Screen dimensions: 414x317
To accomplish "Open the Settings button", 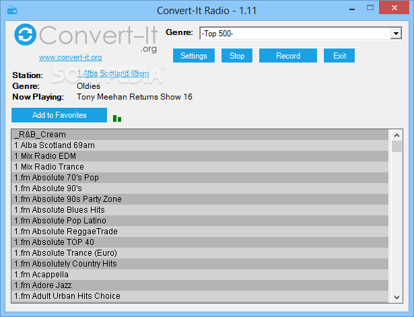I will point(194,56).
